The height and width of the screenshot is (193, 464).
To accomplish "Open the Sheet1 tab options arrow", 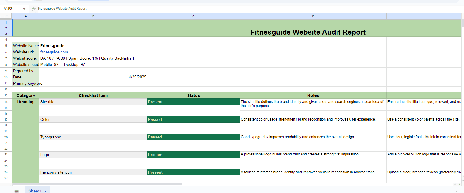I will click(45, 191).
